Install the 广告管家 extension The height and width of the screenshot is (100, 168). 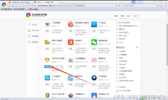pyautogui.click(x=94, y=31)
